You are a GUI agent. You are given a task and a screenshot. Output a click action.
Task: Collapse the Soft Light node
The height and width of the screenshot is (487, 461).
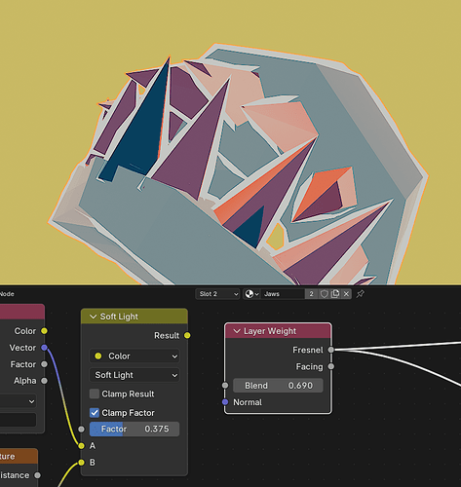point(93,317)
